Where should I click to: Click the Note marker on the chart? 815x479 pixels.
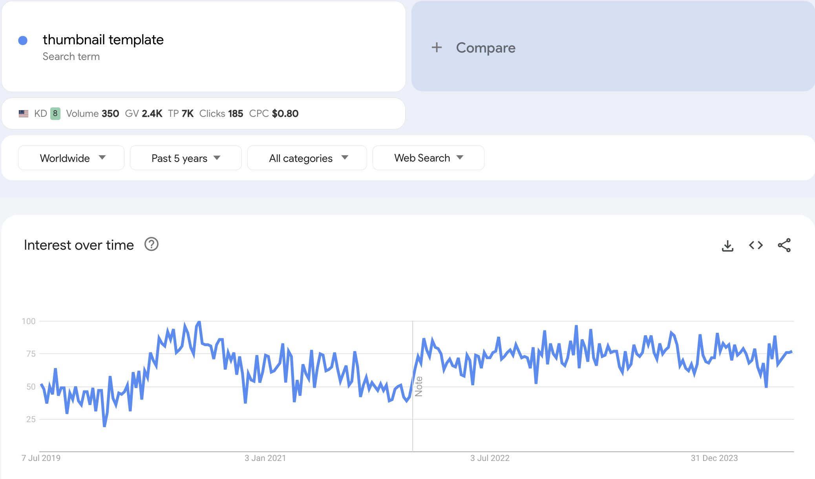[x=418, y=386]
